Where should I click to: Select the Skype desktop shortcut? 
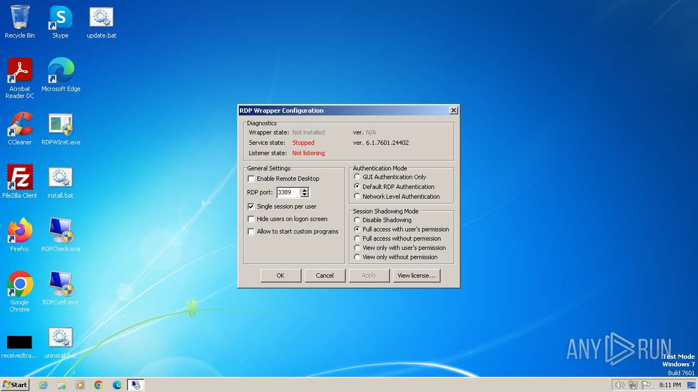(x=61, y=22)
